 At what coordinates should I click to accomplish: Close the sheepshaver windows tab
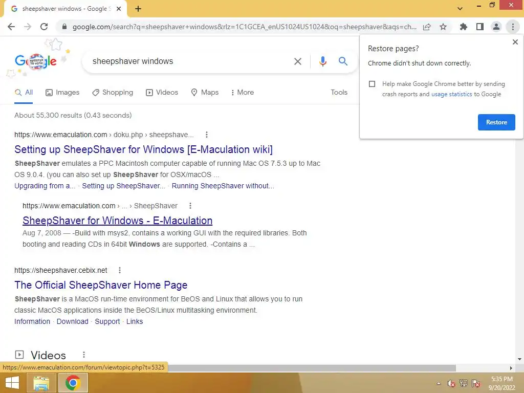point(119,9)
